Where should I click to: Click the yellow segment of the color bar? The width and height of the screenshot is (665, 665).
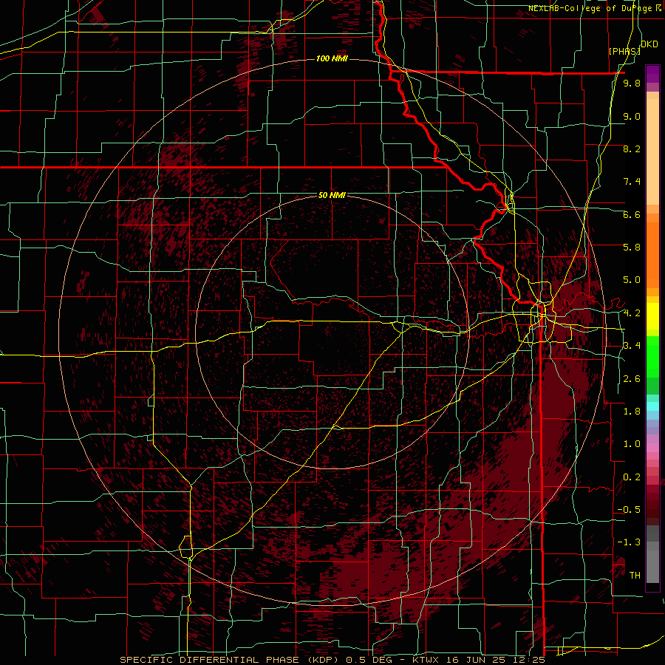tap(652, 316)
